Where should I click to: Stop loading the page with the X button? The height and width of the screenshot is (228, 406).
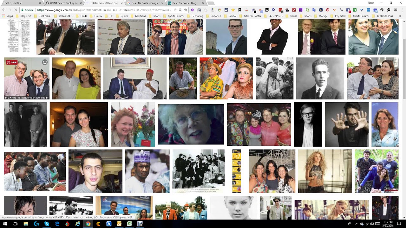tap(15, 10)
